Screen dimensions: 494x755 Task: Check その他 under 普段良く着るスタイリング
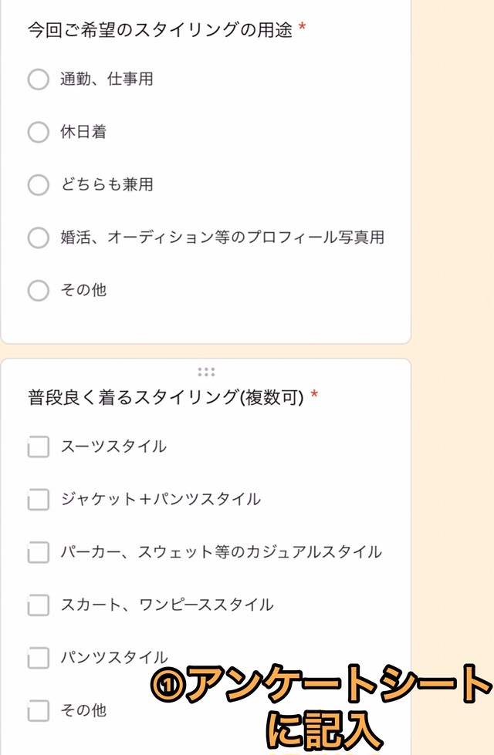coord(38,711)
